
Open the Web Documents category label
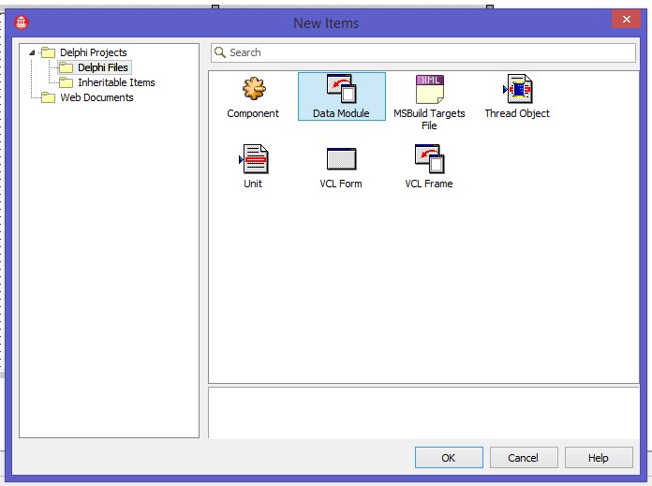point(96,97)
